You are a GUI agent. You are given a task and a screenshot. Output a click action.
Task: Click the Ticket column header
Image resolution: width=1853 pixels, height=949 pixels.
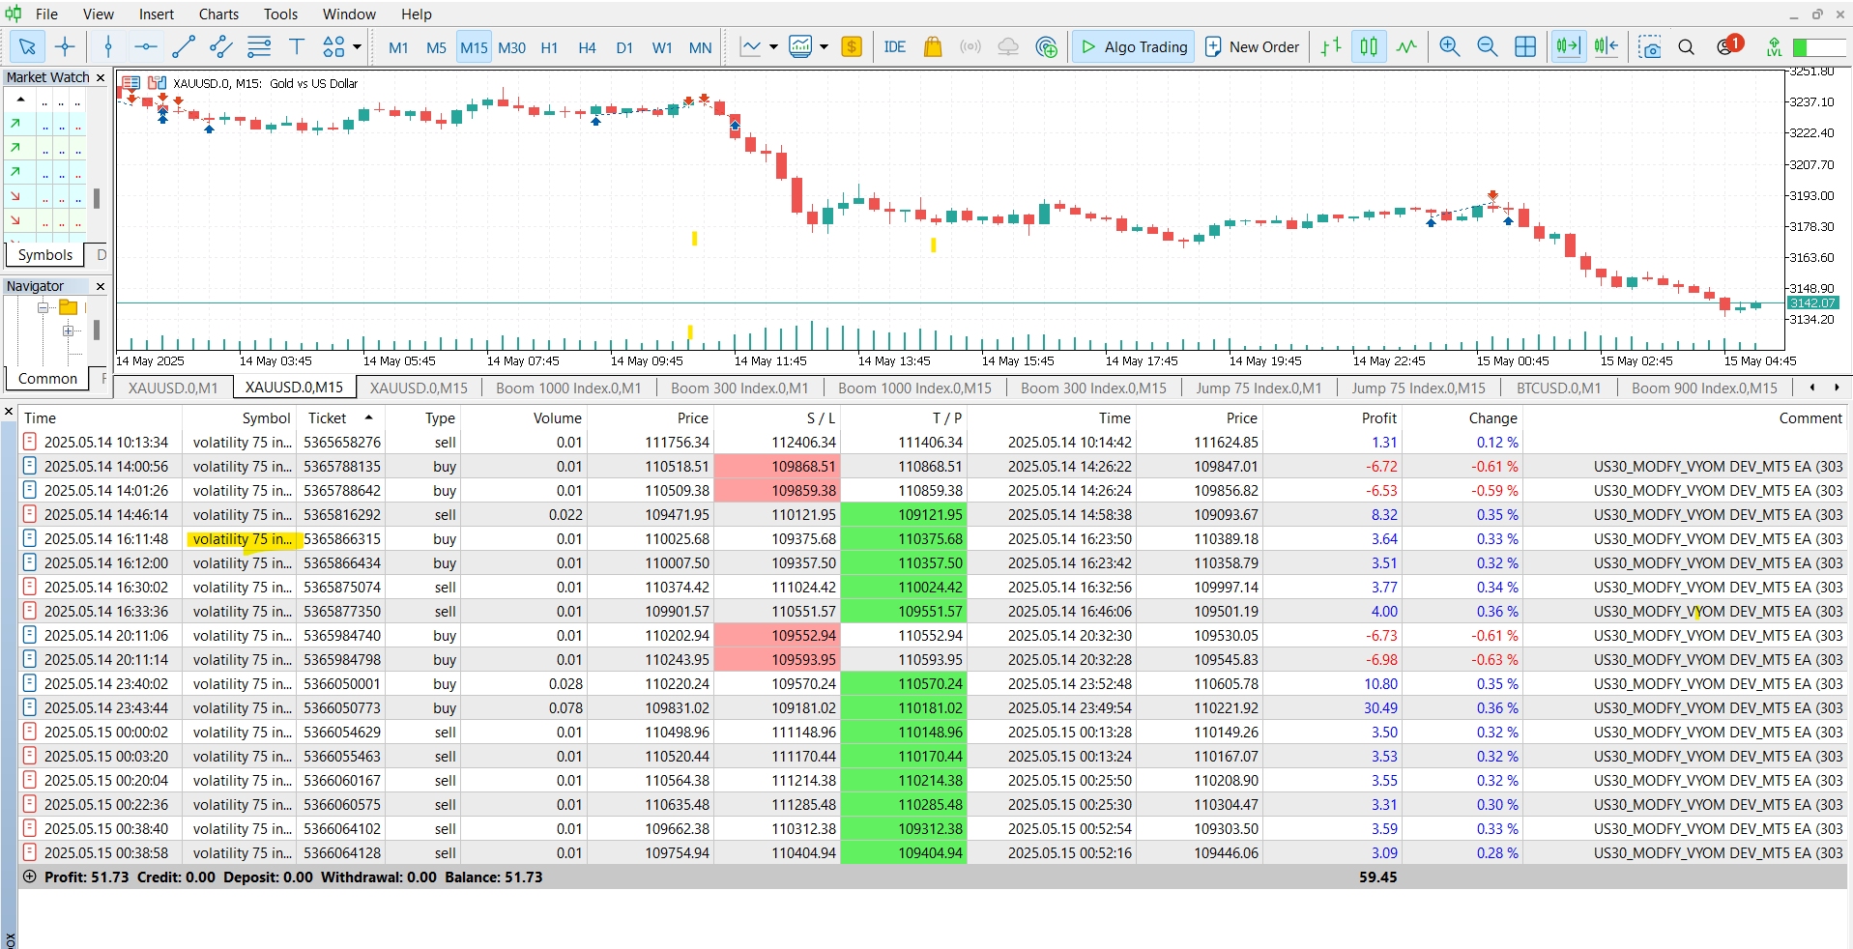[327, 417]
